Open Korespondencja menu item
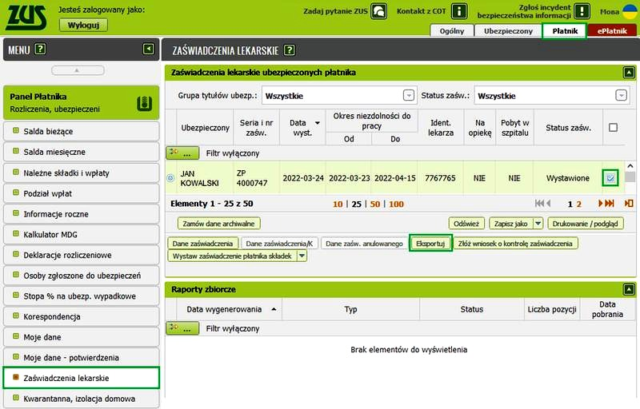The width and height of the screenshot is (640, 409). [82, 316]
